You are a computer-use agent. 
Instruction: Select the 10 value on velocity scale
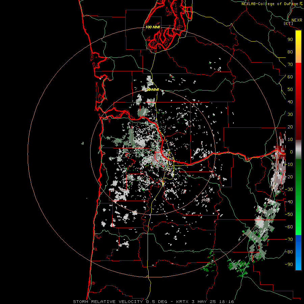[x=290, y=140]
